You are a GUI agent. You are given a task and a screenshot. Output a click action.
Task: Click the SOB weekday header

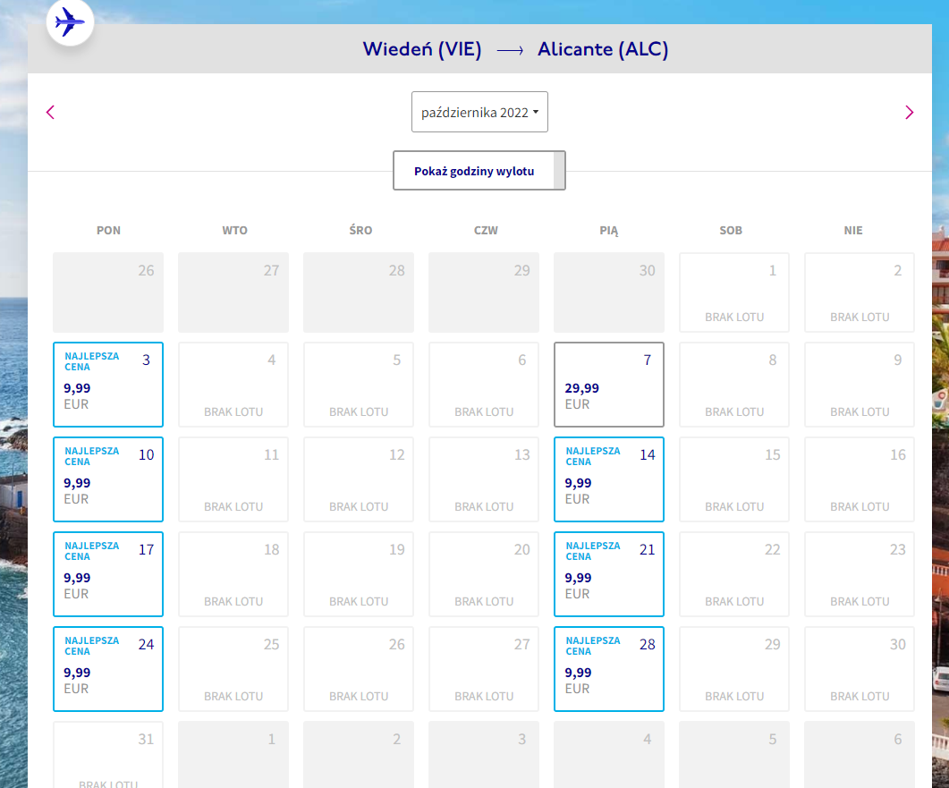[731, 230]
